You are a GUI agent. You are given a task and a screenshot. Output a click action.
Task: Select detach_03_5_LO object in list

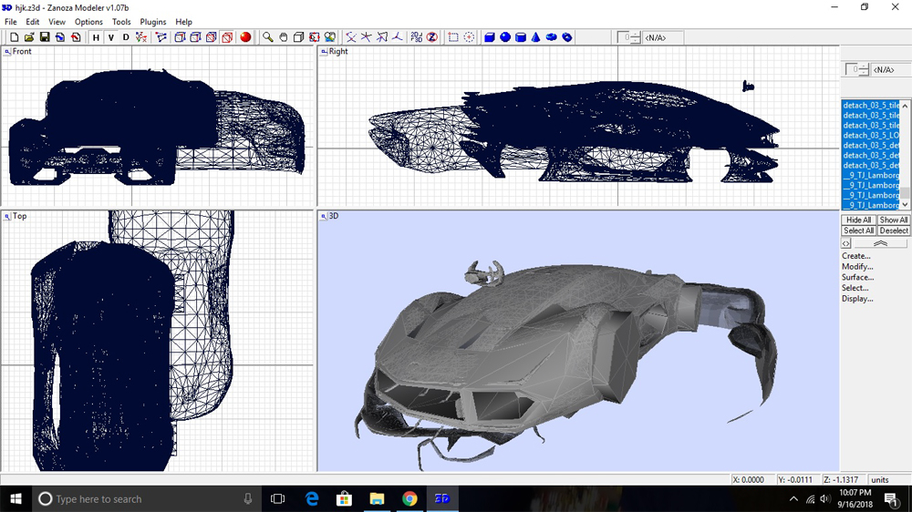871,136
